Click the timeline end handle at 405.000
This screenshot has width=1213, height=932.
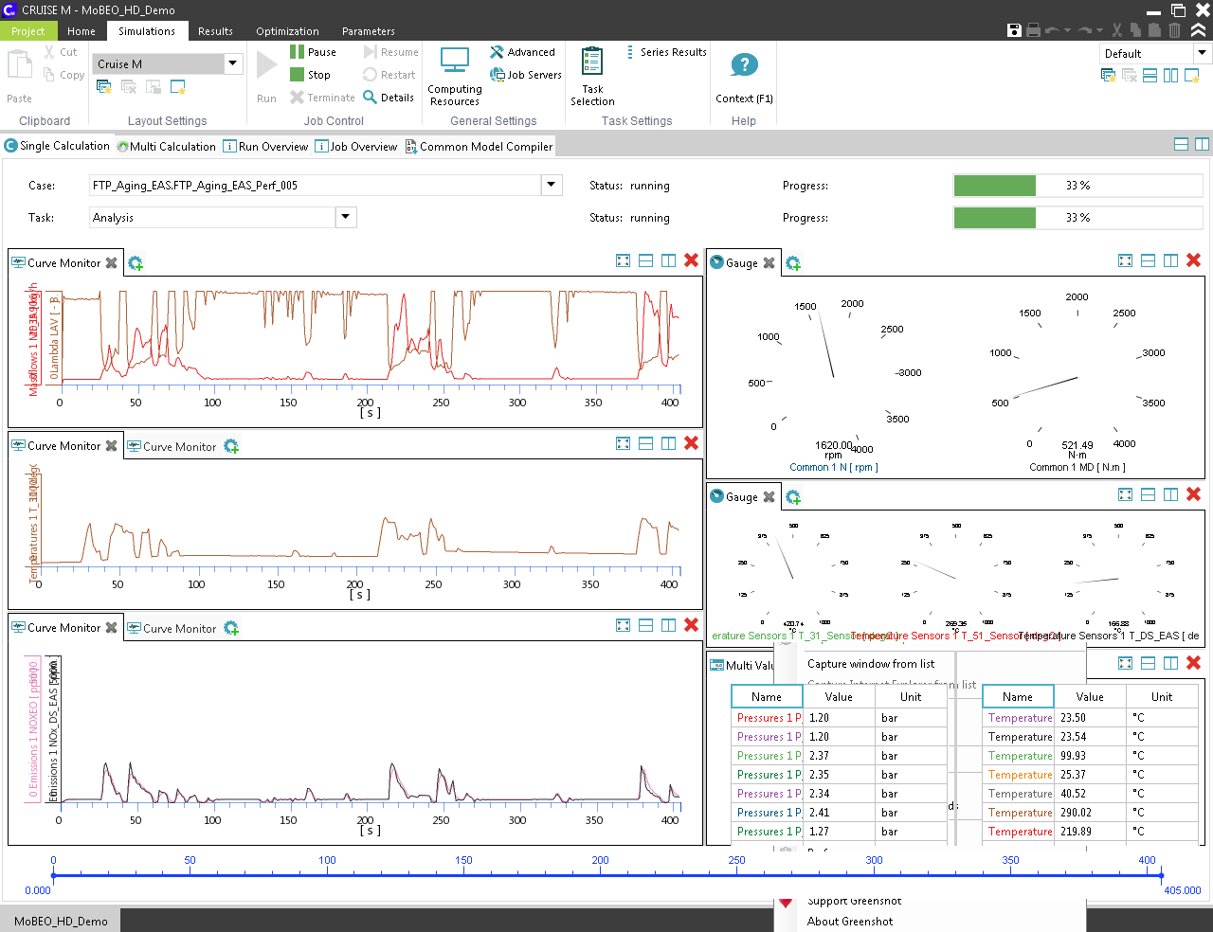[x=1161, y=876]
